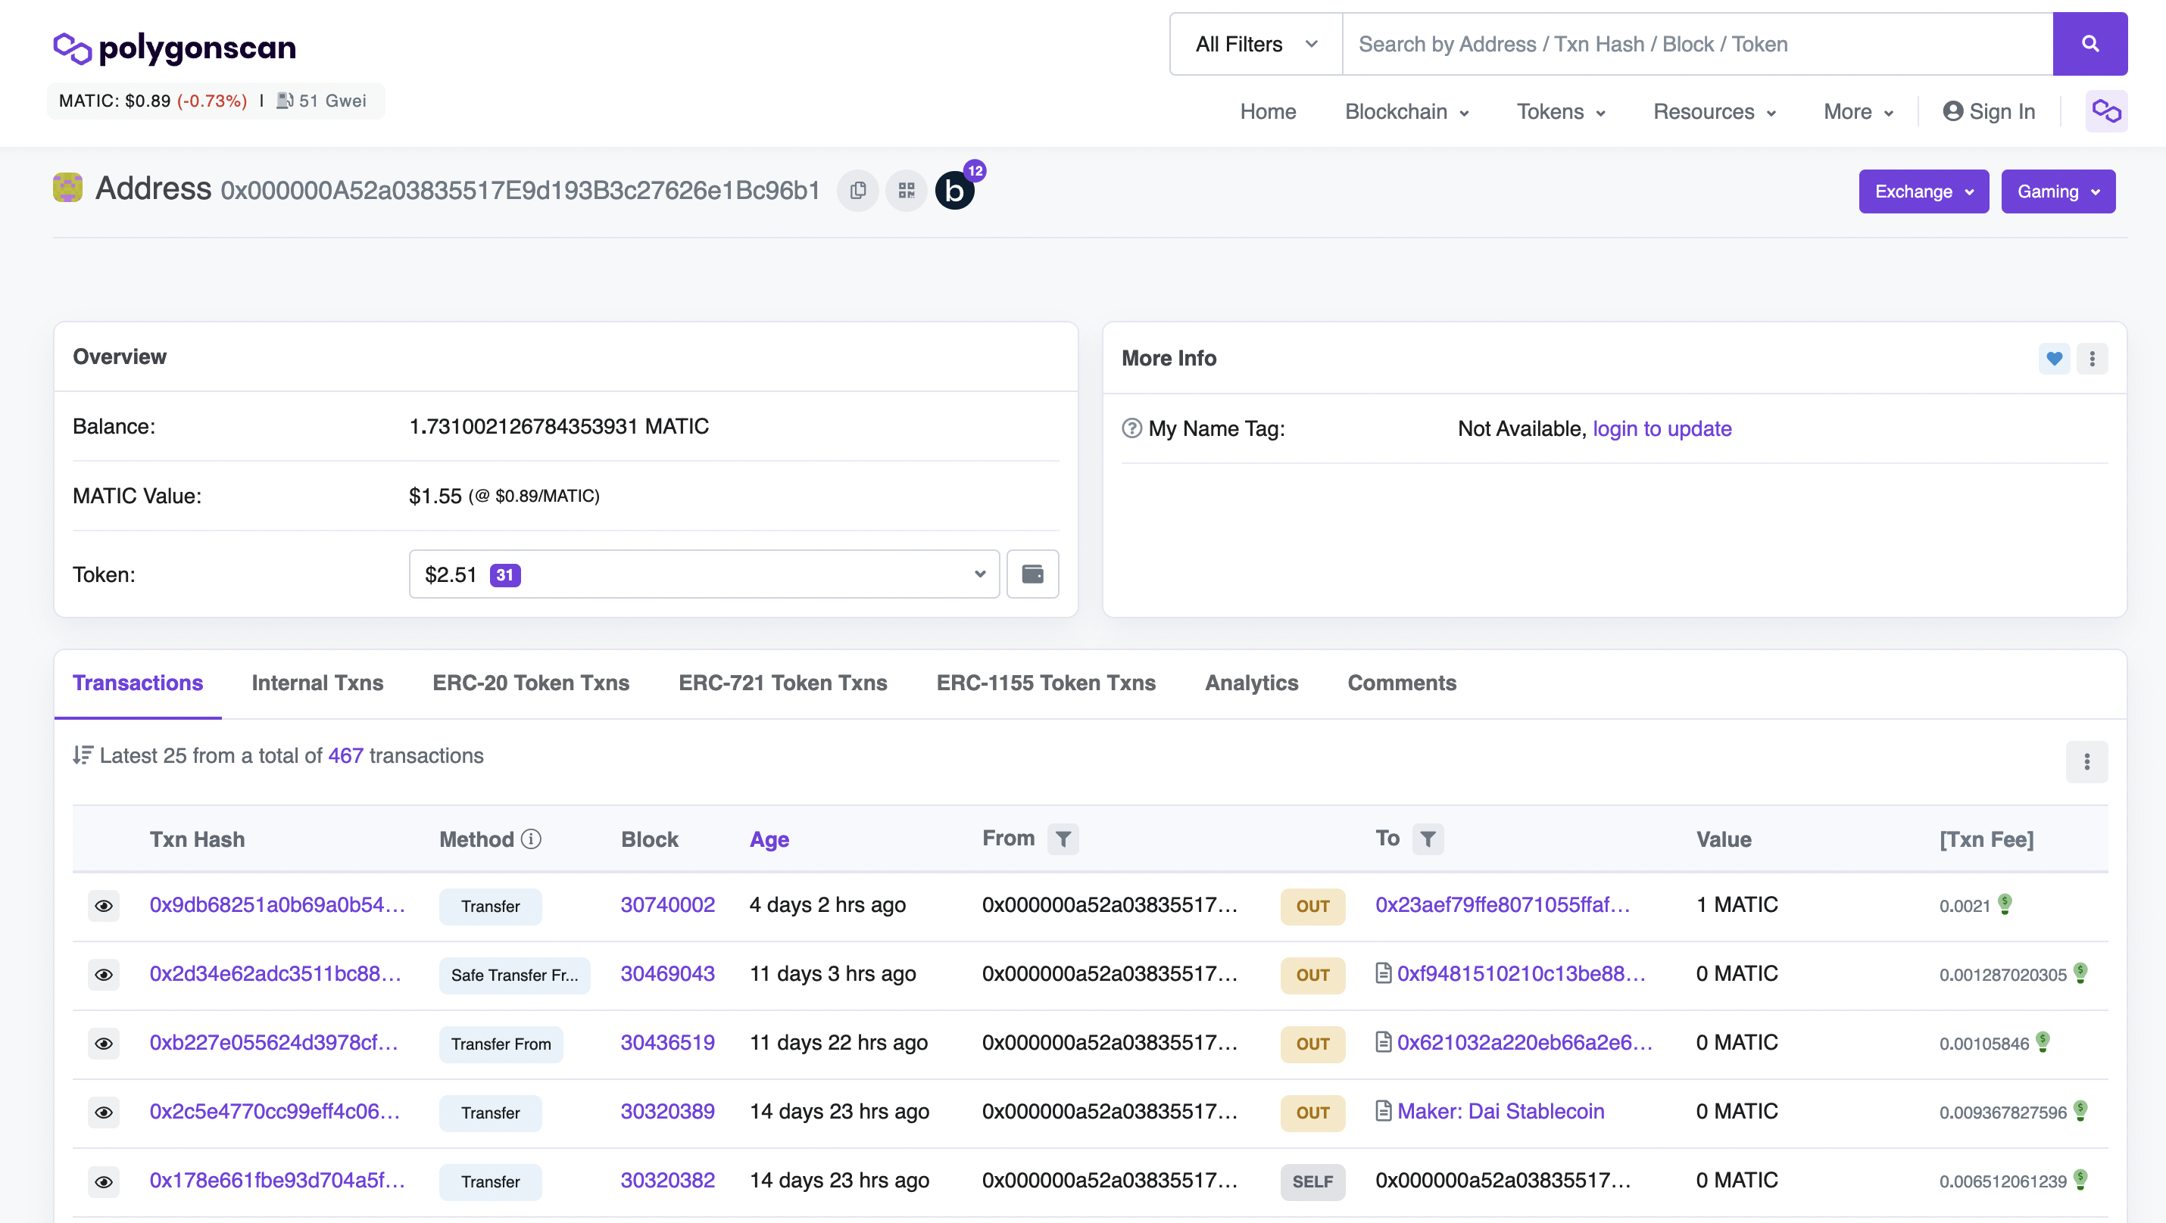2166x1223 pixels.
Task: Click the Polygon network logo button
Action: pyautogui.click(x=2105, y=112)
